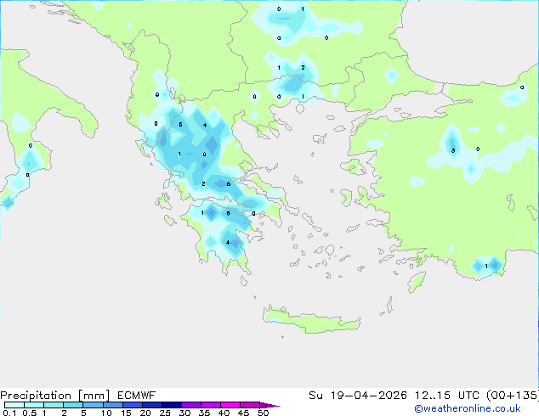Click the '12..15 UTC' time text
The image size is (539, 416).
[447, 396]
